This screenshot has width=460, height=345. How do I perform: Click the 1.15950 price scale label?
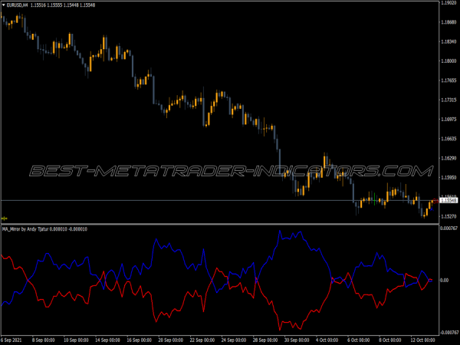pos(449,178)
